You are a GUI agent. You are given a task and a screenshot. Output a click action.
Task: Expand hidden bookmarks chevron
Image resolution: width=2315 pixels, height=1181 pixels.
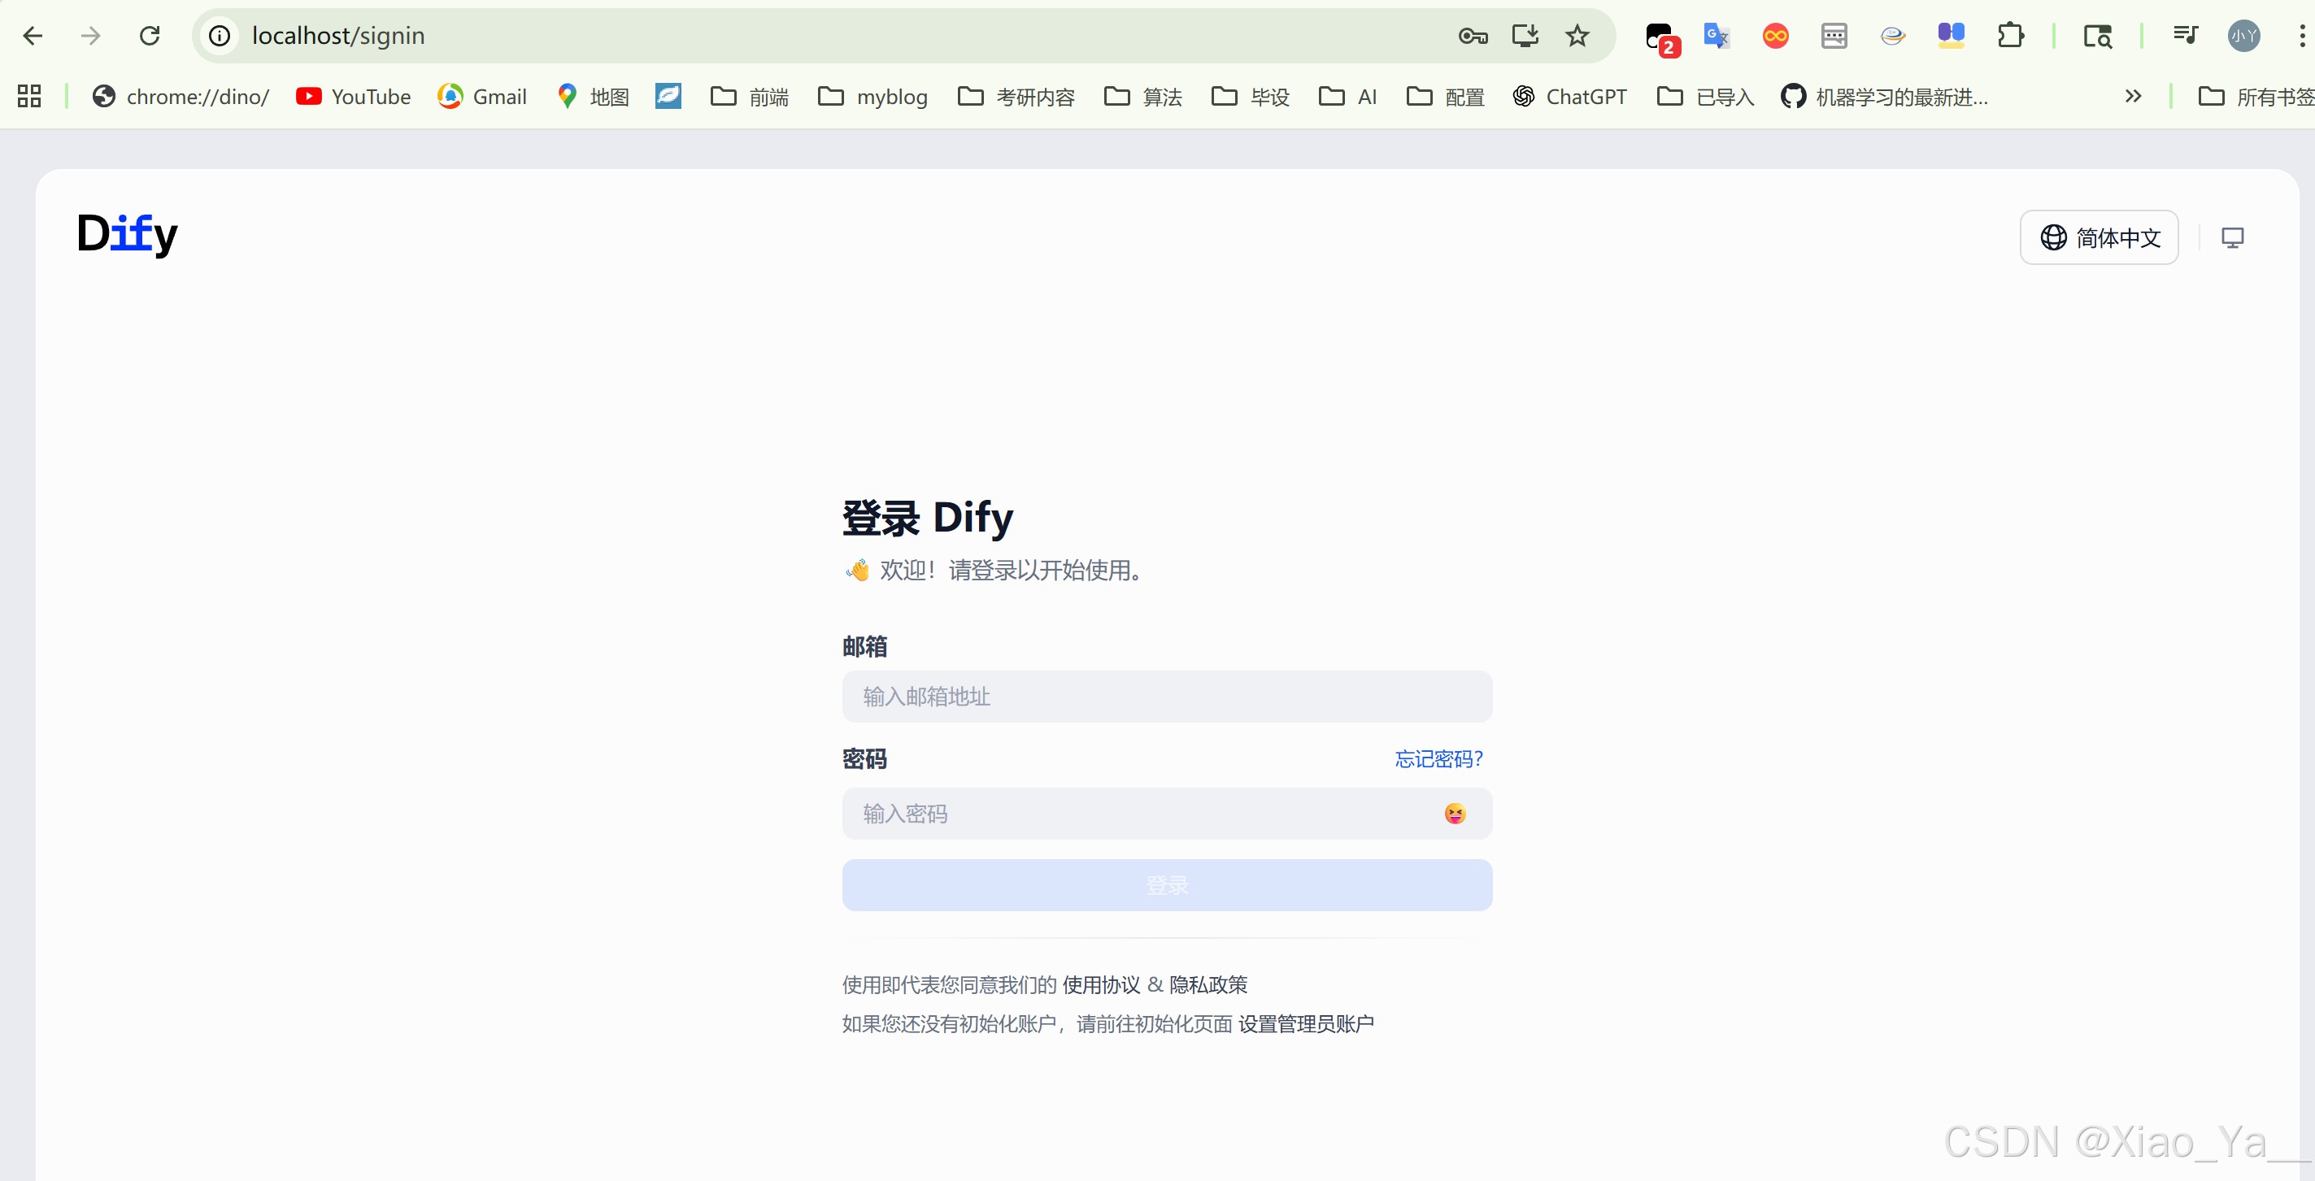pos(2133,97)
